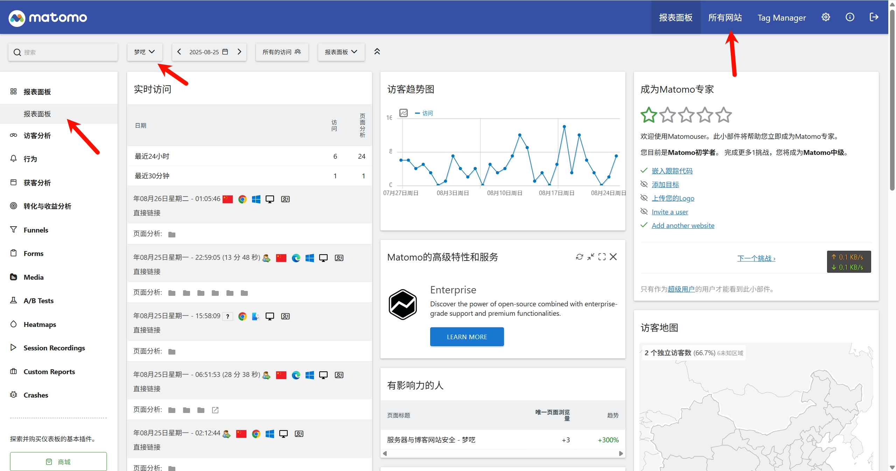
Task: Maximise the Matomo高级特性 widget
Action: 602,257
